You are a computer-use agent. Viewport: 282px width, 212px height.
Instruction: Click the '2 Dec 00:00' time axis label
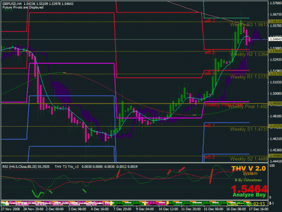click(x=55, y=209)
